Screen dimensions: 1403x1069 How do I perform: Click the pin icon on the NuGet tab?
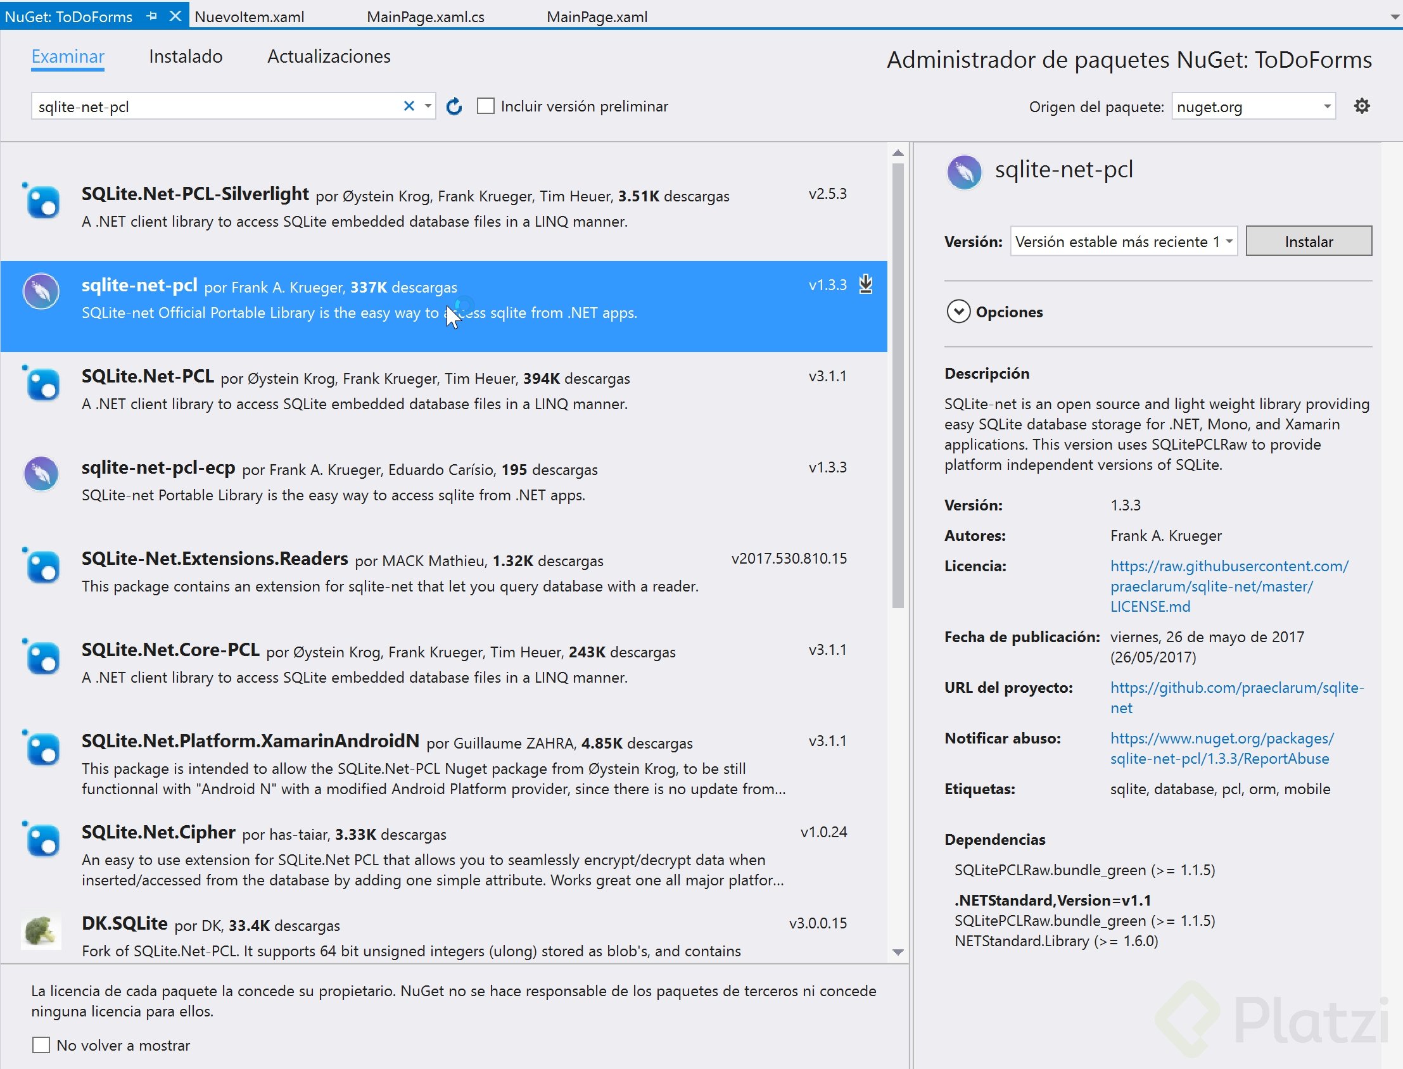(x=151, y=16)
